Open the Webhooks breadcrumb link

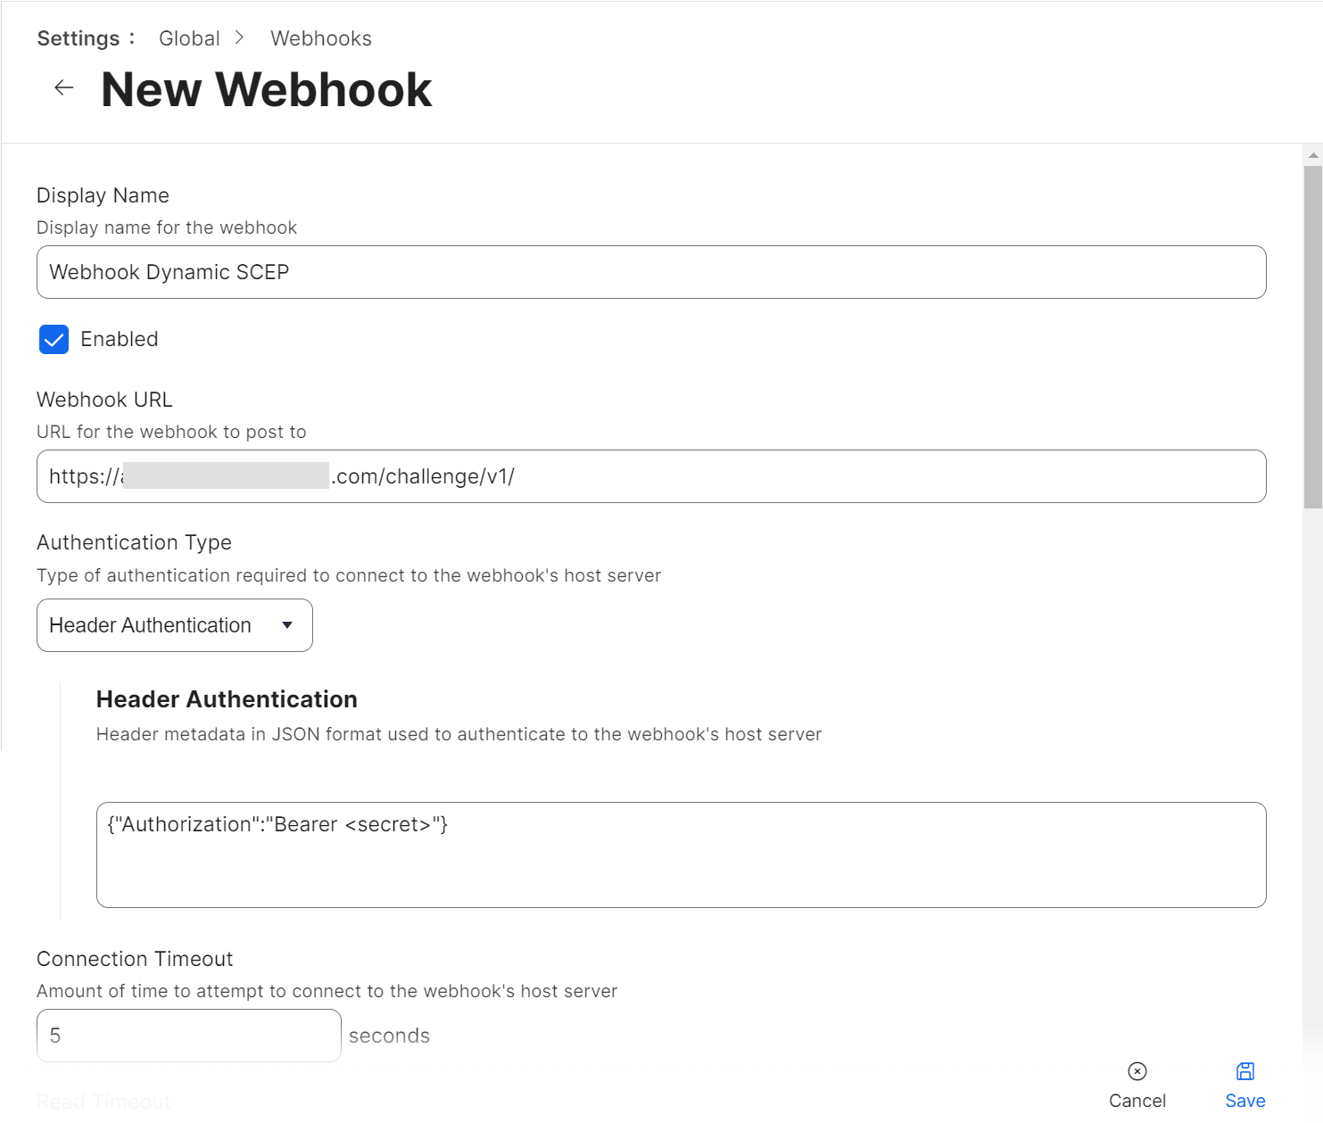[321, 38]
